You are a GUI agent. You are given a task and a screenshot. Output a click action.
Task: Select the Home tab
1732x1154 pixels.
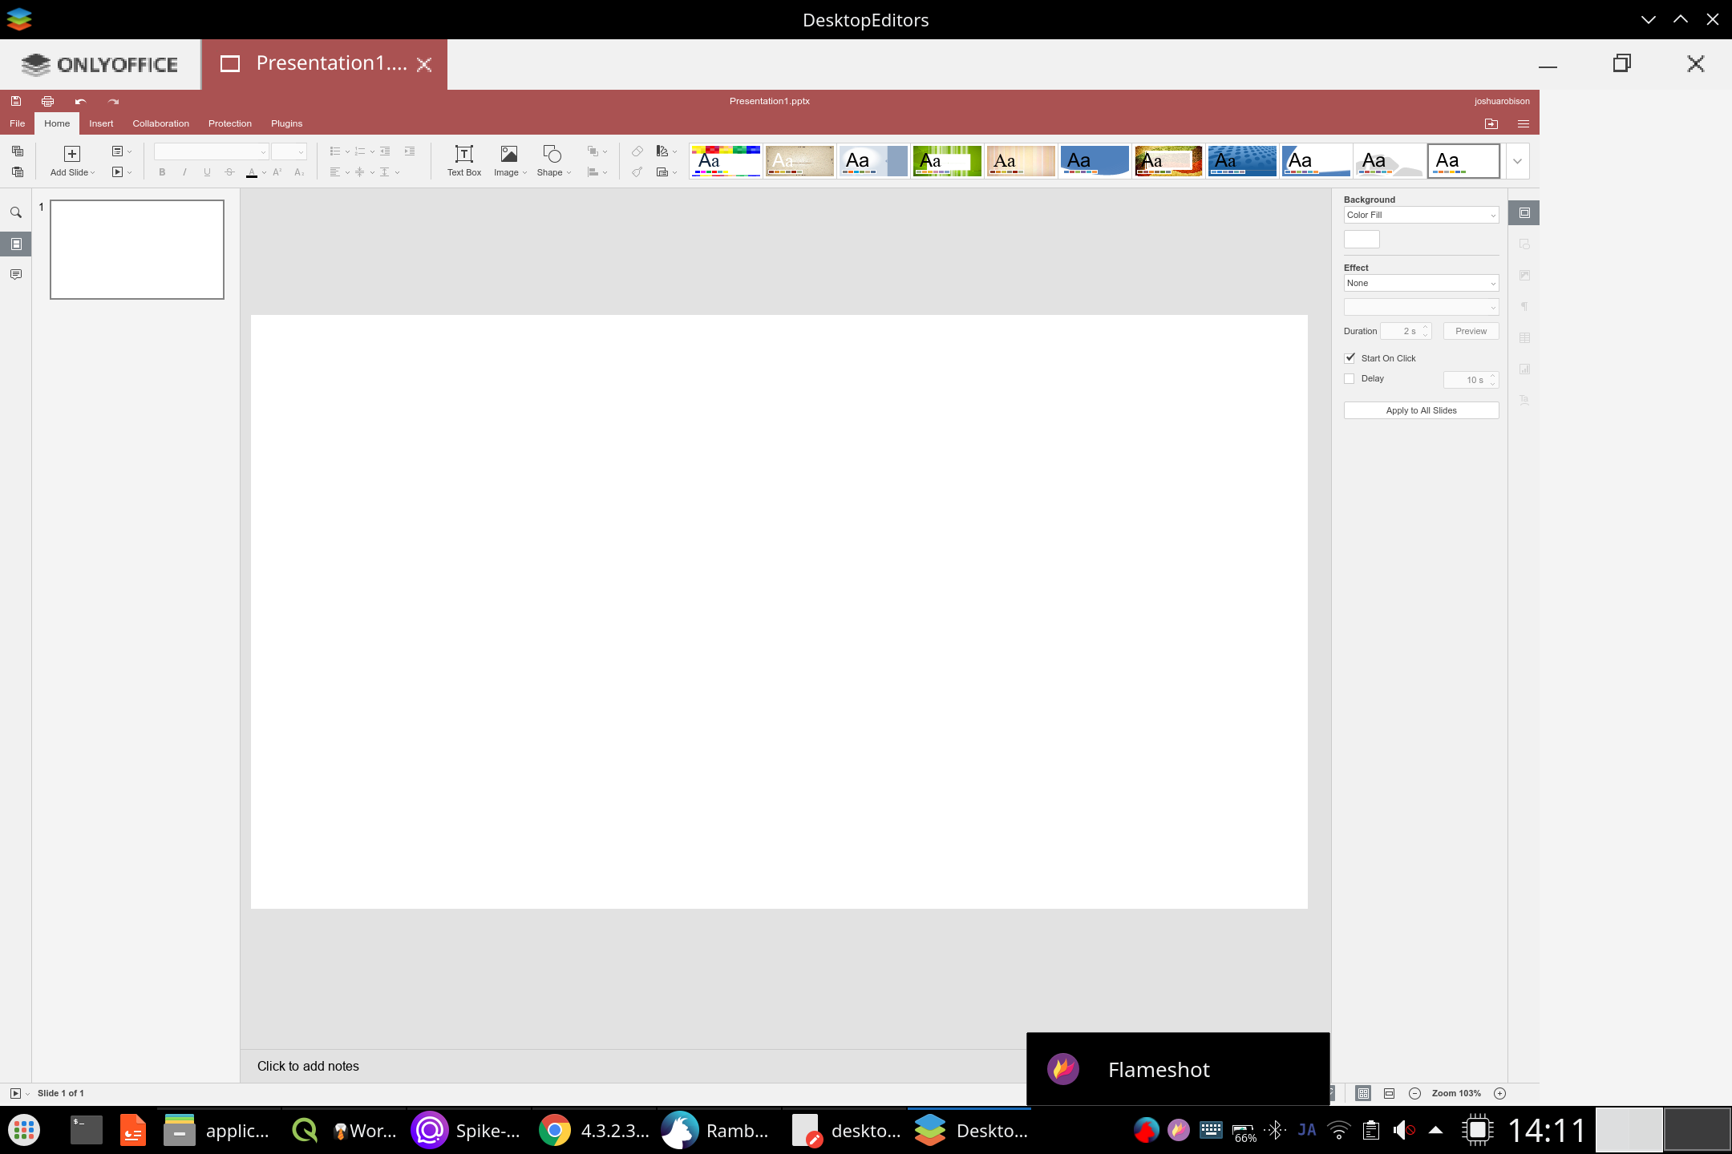[x=57, y=123]
